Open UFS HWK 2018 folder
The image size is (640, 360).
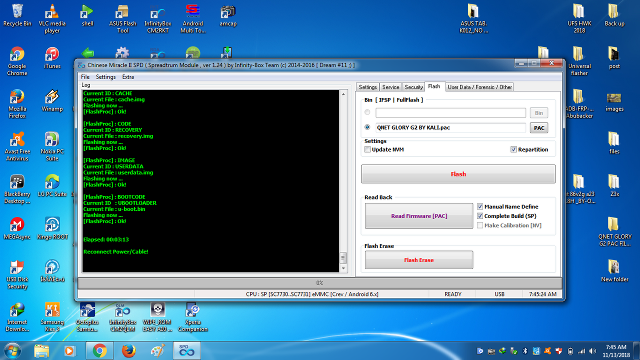click(579, 18)
